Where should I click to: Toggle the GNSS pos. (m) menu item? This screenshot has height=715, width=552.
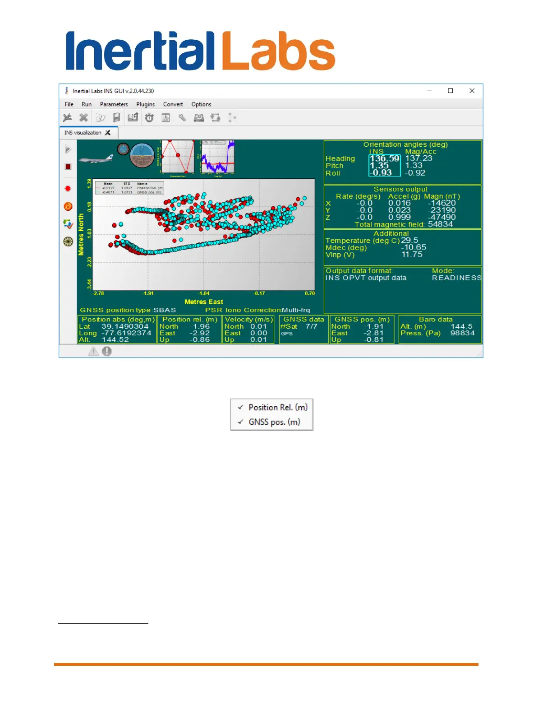click(272, 422)
